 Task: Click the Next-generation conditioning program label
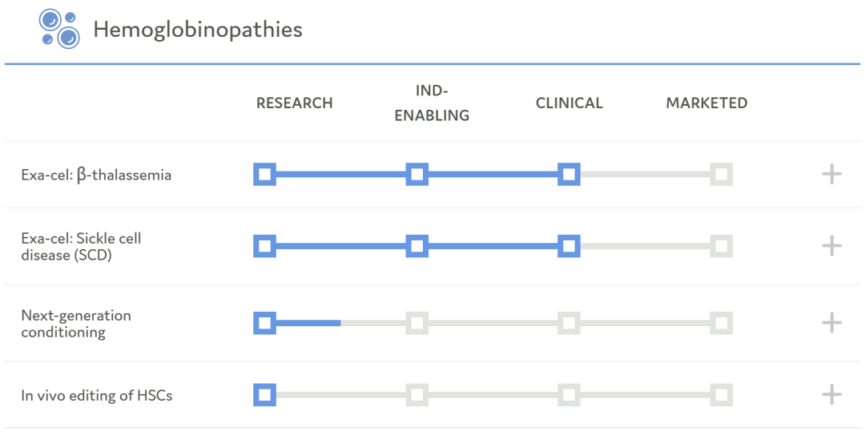pyautogui.click(x=76, y=323)
